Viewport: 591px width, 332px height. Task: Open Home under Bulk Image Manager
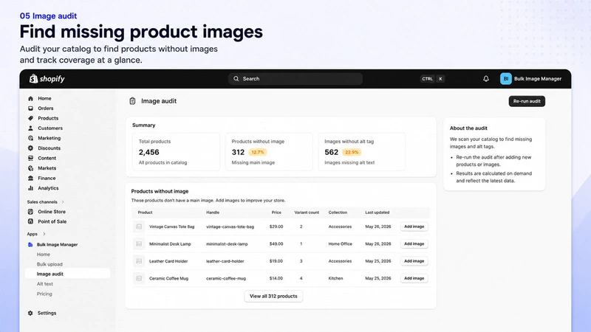(x=44, y=255)
